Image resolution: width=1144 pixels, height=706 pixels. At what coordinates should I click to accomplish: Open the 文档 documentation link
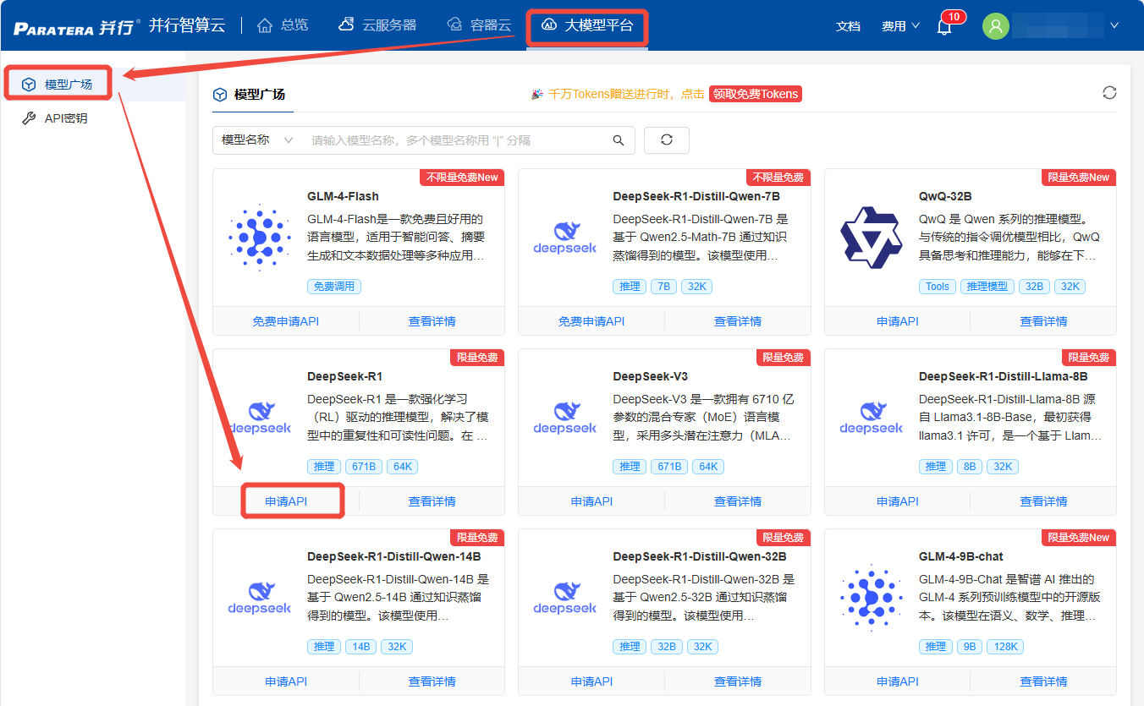(x=848, y=26)
